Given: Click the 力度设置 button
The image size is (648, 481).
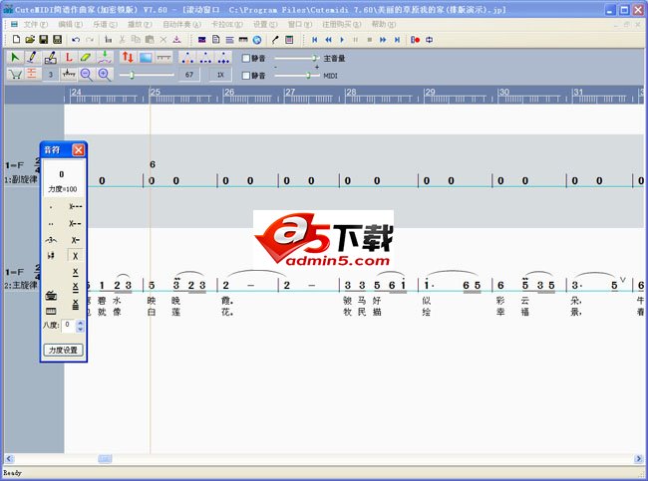Looking at the screenshot, I should tap(63, 351).
